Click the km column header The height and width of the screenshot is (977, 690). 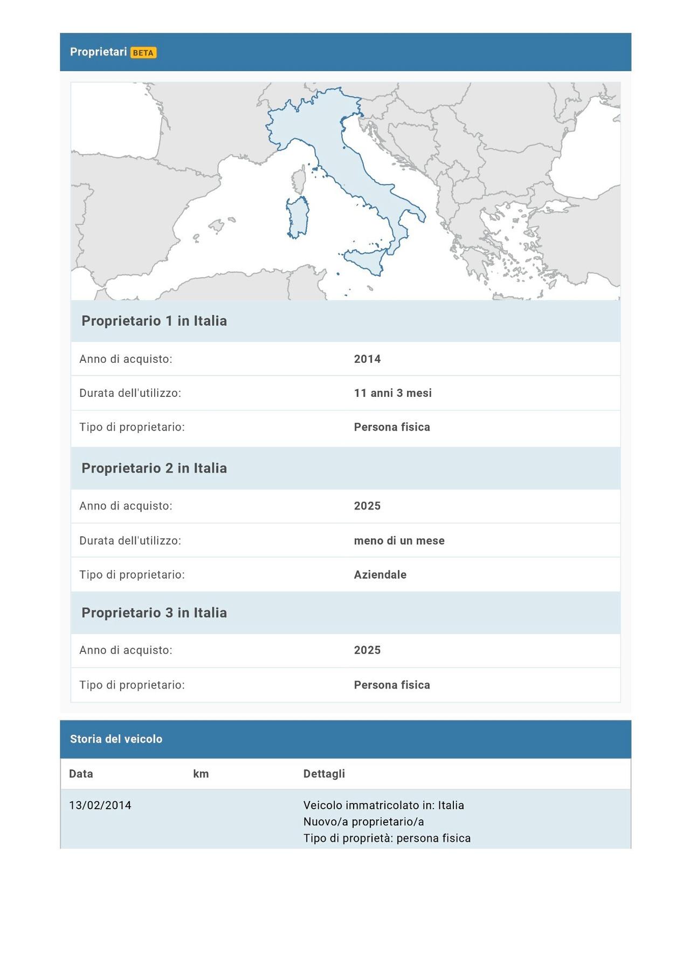tap(201, 774)
